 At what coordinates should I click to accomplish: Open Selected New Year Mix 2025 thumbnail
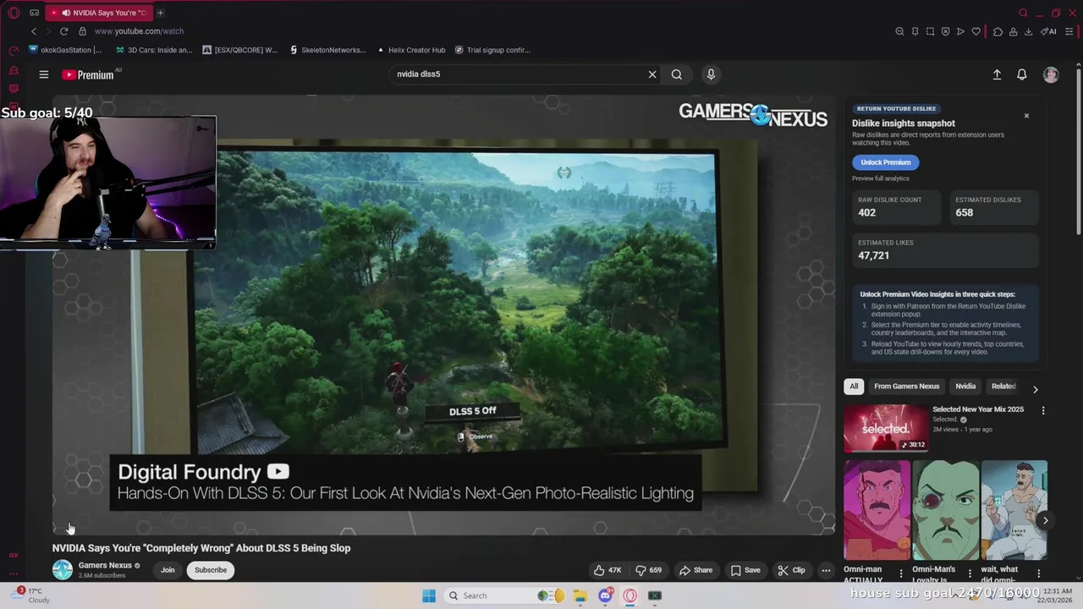pyautogui.click(x=885, y=428)
